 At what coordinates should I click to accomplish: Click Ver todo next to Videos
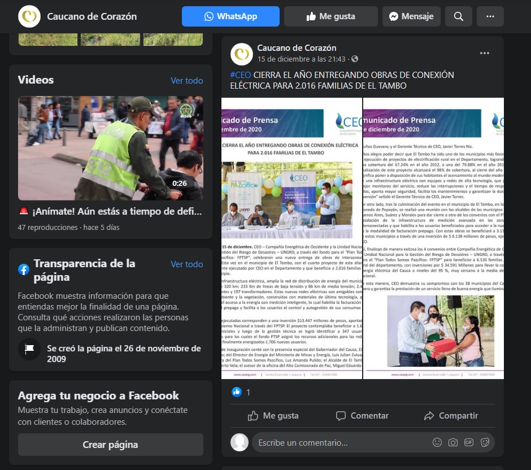pos(187,81)
